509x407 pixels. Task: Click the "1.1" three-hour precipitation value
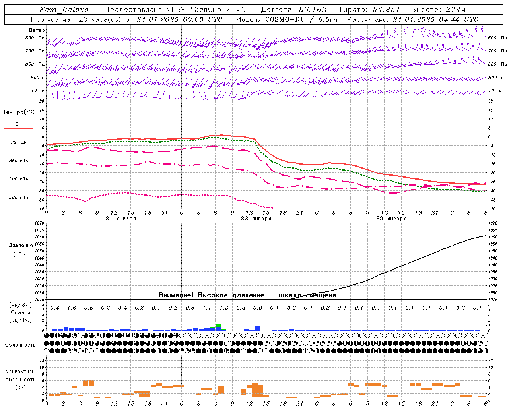tap(207, 308)
